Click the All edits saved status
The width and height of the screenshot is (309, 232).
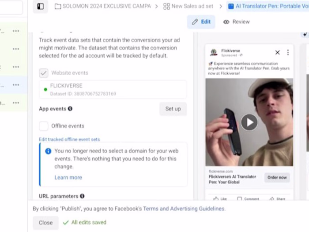click(x=85, y=223)
